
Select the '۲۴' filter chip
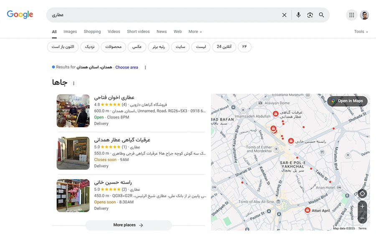tap(244, 47)
